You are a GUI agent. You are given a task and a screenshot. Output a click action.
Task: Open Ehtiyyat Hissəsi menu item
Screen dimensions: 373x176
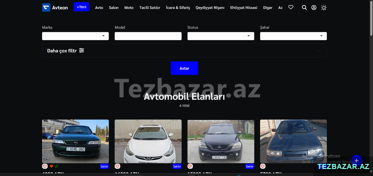[244, 7]
